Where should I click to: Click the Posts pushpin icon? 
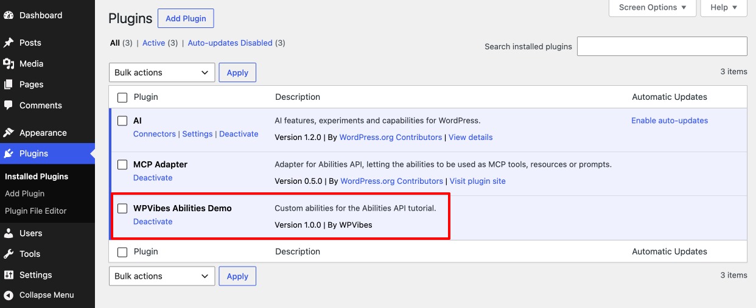point(9,43)
